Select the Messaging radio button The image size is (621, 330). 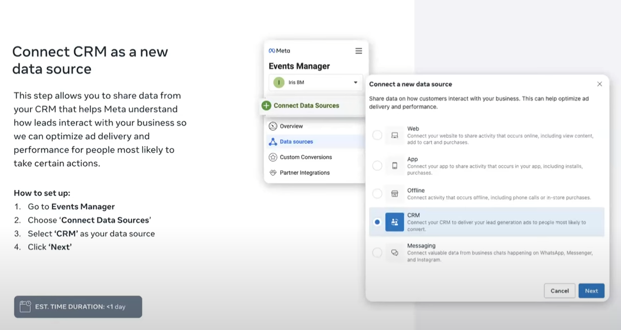377,253
